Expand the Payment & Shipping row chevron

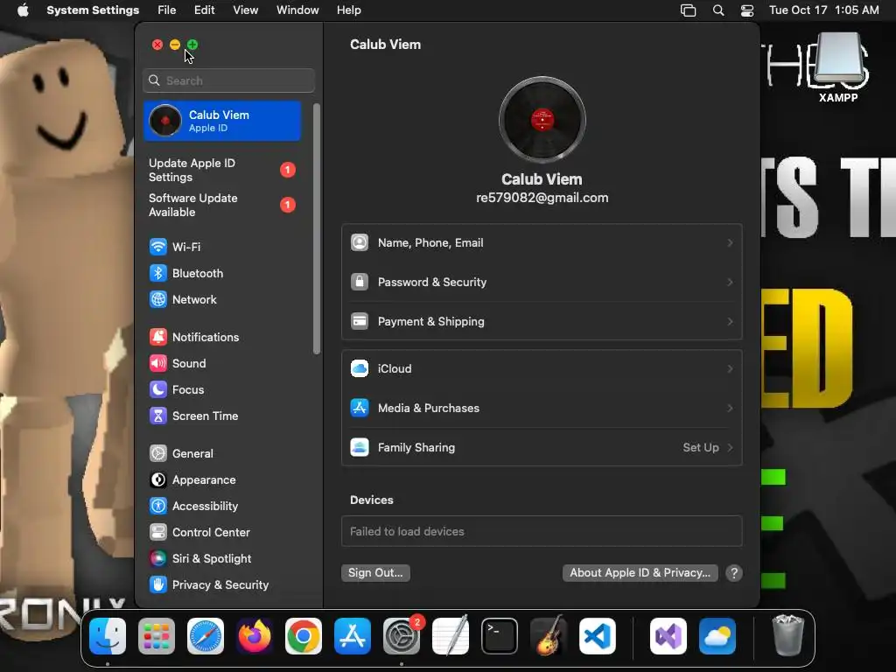(730, 322)
